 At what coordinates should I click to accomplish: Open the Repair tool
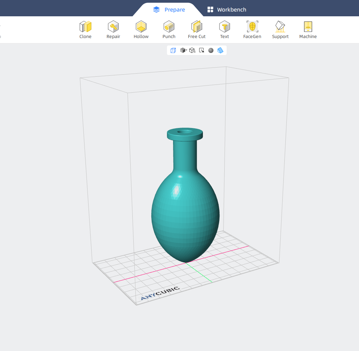[113, 30]
